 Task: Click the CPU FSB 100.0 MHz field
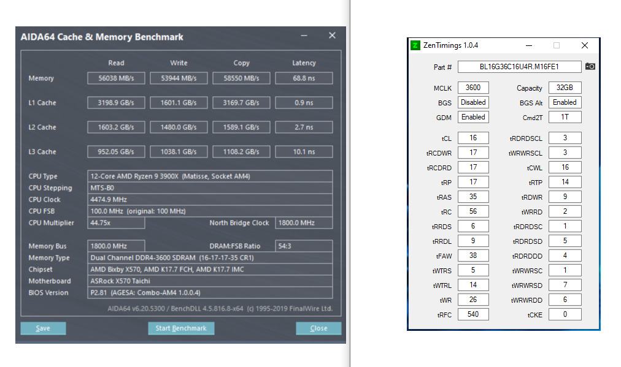coord(210,211)
